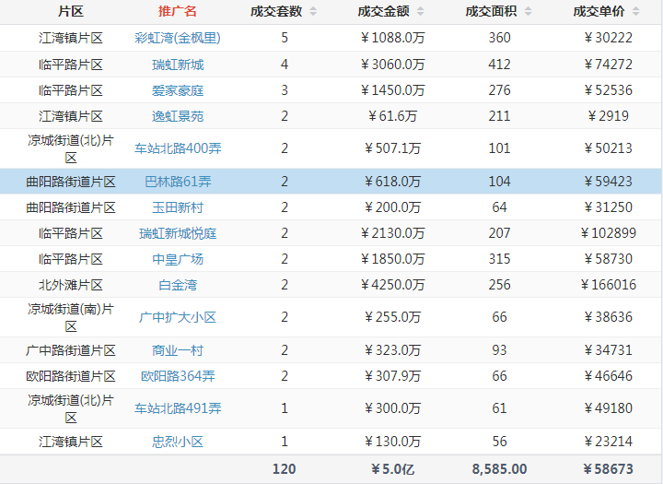Screen dimensions: 663x484
Task: Open 商业一村 project link
Action: coord(178,350)
